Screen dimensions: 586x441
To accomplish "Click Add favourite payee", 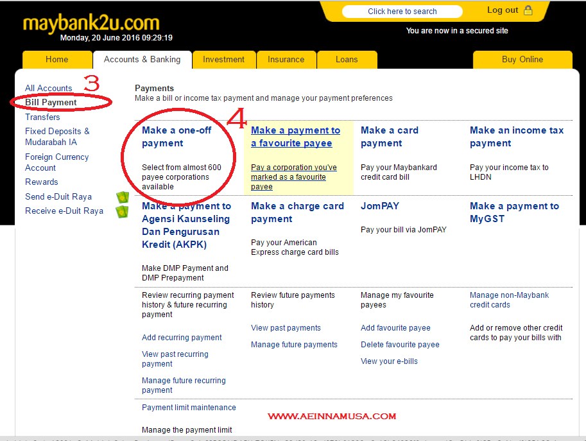I will coord(395,328).
